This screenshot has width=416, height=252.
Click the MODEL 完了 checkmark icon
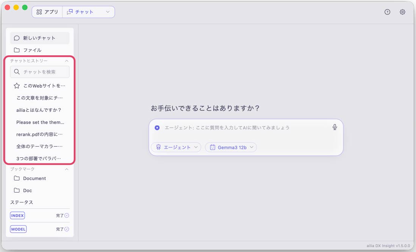[67, 229]
